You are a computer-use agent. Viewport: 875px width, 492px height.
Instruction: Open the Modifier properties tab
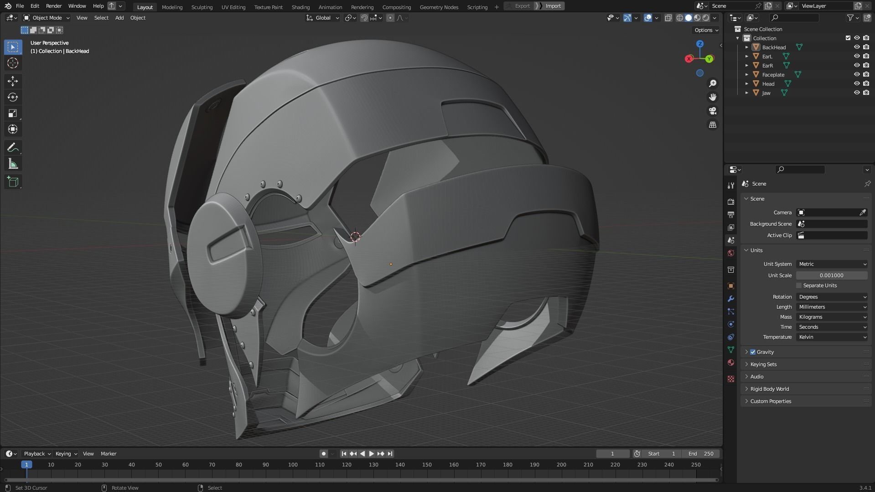(731, 299)
